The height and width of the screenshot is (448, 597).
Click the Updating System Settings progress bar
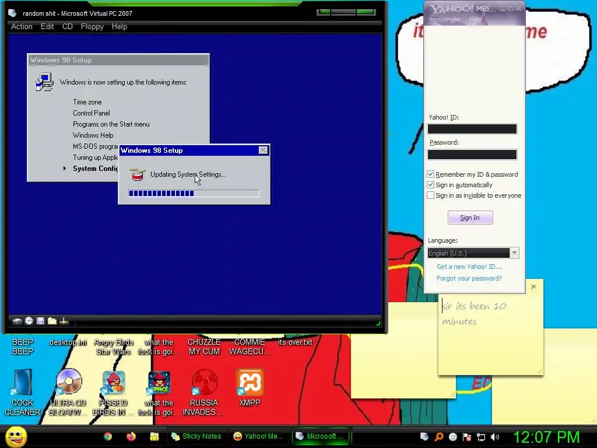(194, 194)
